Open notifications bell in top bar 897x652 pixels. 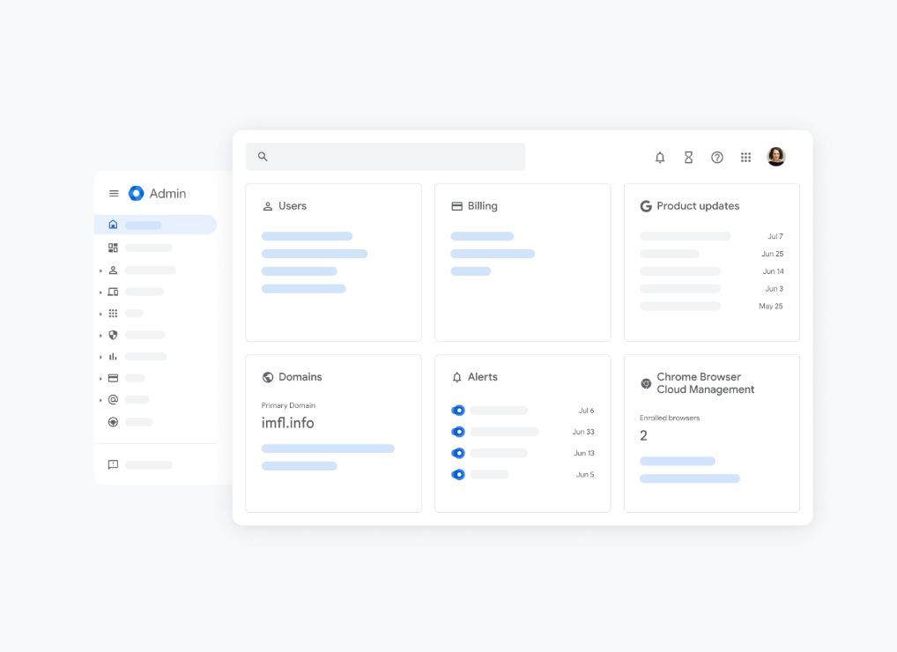660,158
